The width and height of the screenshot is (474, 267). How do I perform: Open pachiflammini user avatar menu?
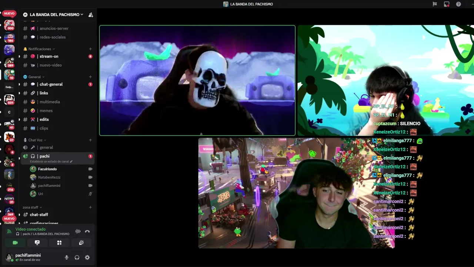coord(9,257)
